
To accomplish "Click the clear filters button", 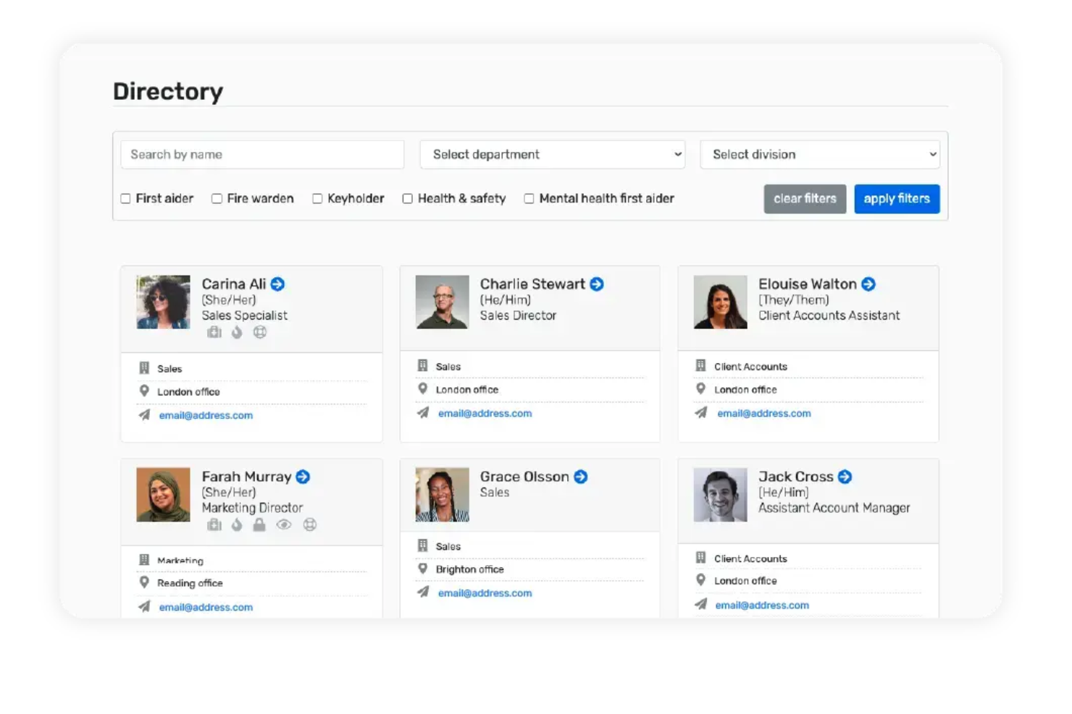I will (x=805, y=199).
